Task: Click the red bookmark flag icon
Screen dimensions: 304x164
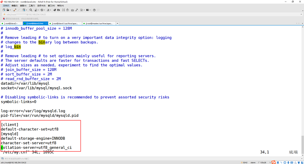Action: coord(4,19)
